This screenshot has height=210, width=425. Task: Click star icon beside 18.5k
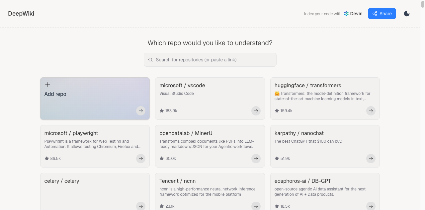click(x=277, y=206)
